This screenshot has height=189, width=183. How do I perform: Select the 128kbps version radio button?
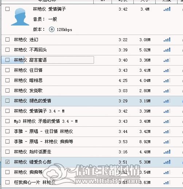tap(52, 29)
